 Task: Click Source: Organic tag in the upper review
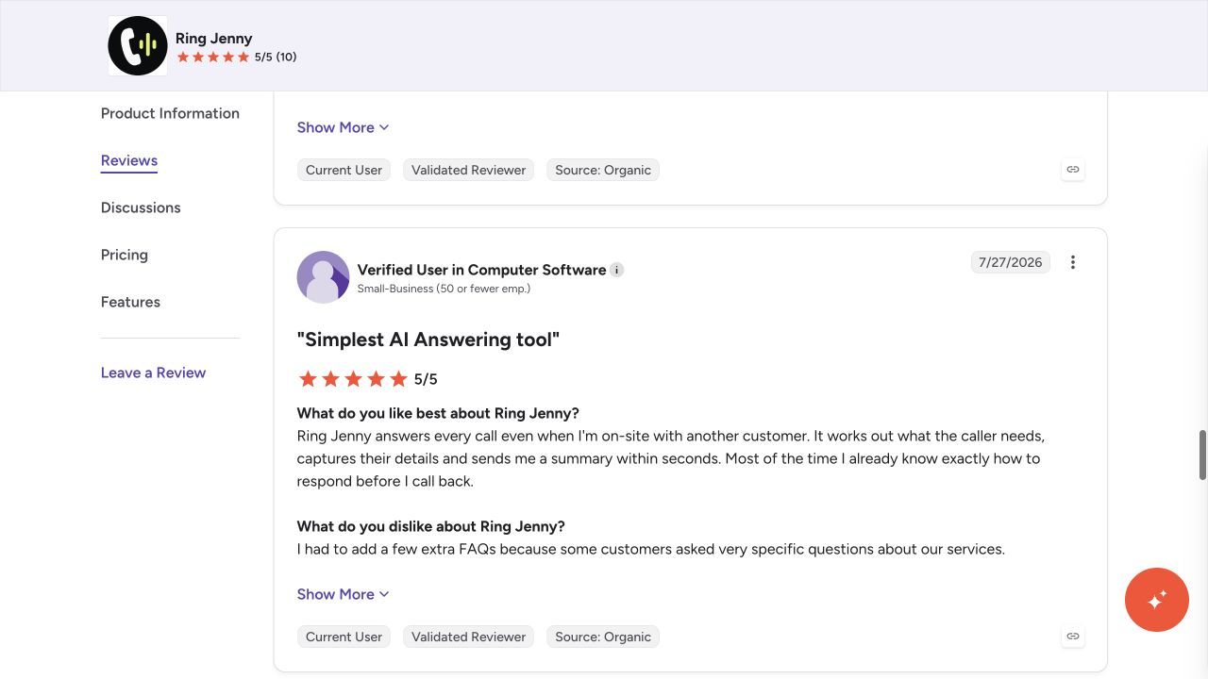[x=603, y=170]
